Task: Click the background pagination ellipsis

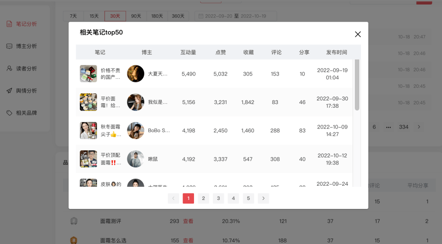Action: [388, 127]
